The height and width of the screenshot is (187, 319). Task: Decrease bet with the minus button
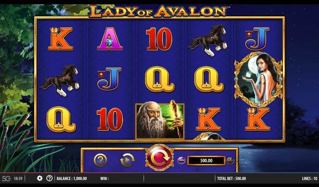pyautogui.click(x=181, y=161)
